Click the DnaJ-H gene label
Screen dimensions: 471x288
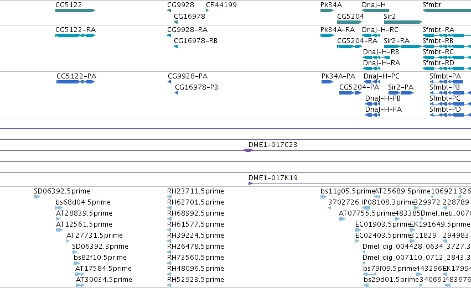click(374, 5)
